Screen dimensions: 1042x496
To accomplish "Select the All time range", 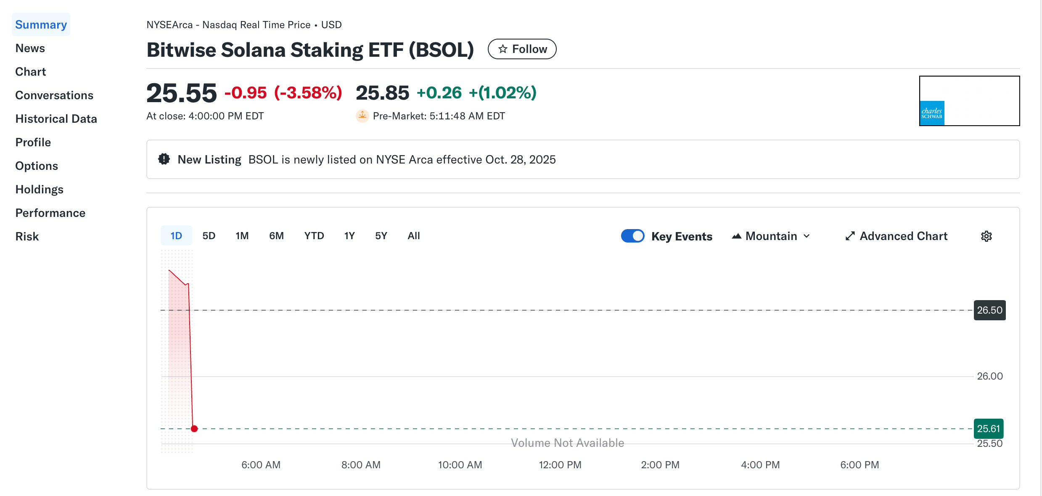I will 413,236.
